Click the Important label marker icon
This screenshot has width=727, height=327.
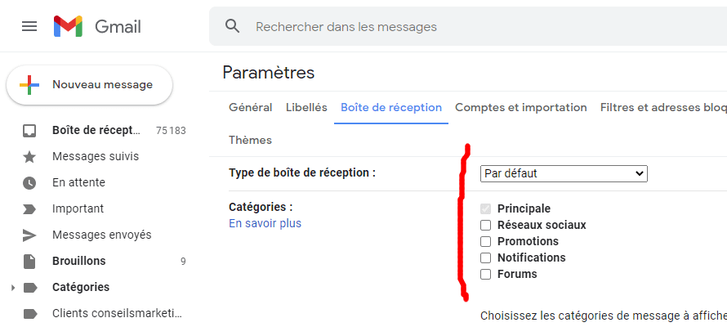(29, 209)
